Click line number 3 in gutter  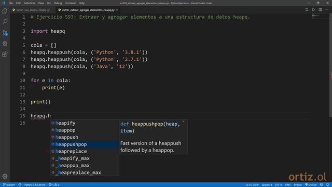pyautogui.click(x=23, y=31)
